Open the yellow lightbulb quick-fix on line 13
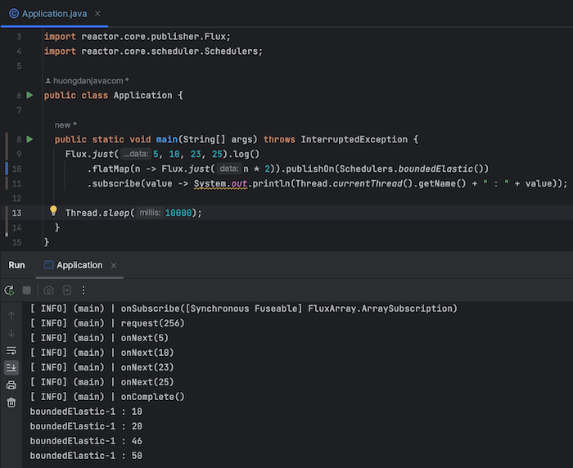The width and height of the screenshot is (573, 468). pyautogui.click(x=53, y=211)
